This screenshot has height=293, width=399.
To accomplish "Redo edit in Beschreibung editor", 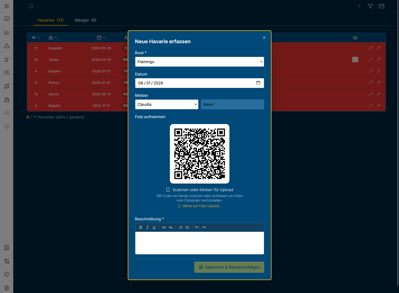I will [x=204, y=227].
